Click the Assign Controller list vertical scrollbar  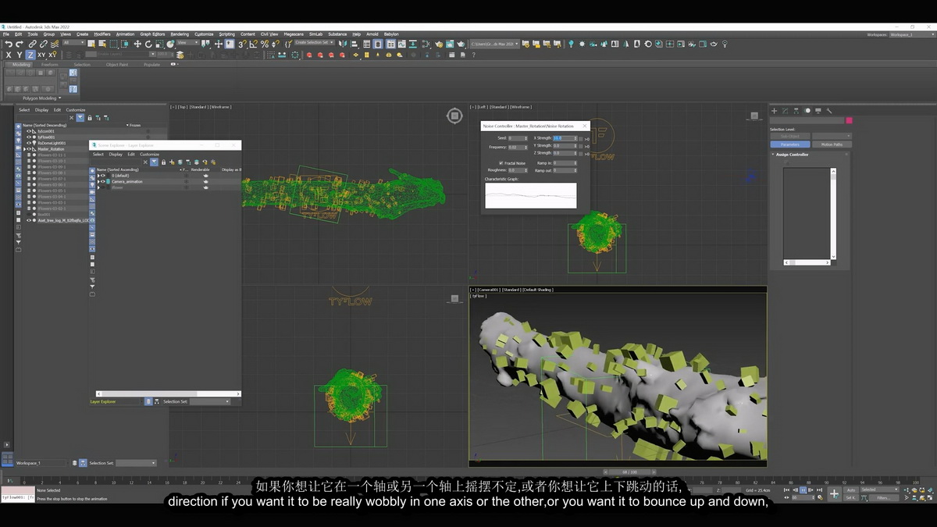pyautogui.click(x=833, y=213)
